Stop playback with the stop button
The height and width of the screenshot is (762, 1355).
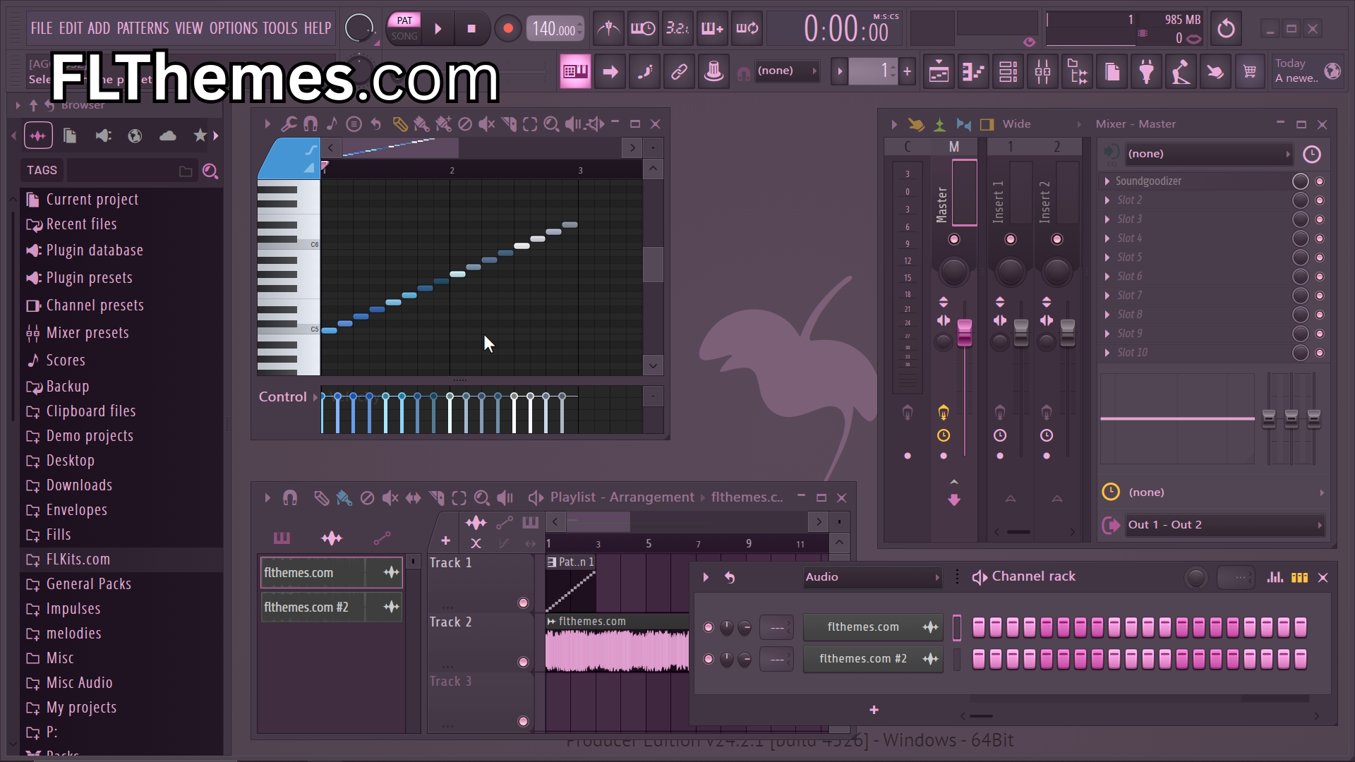[471, 29]
